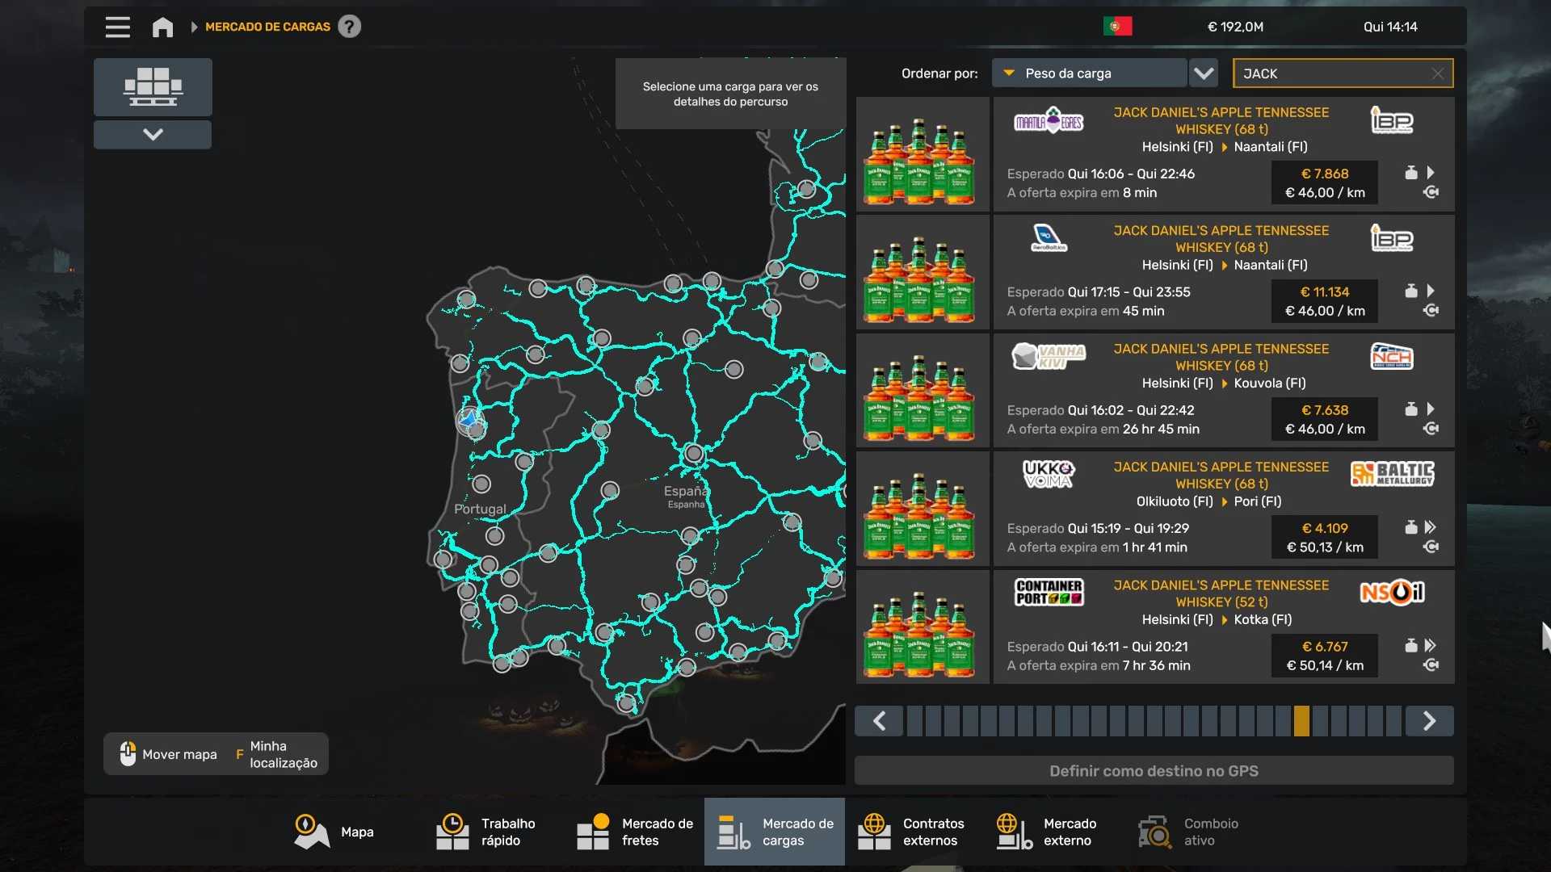Click the cargo trailer selector icon

(153, 86)
